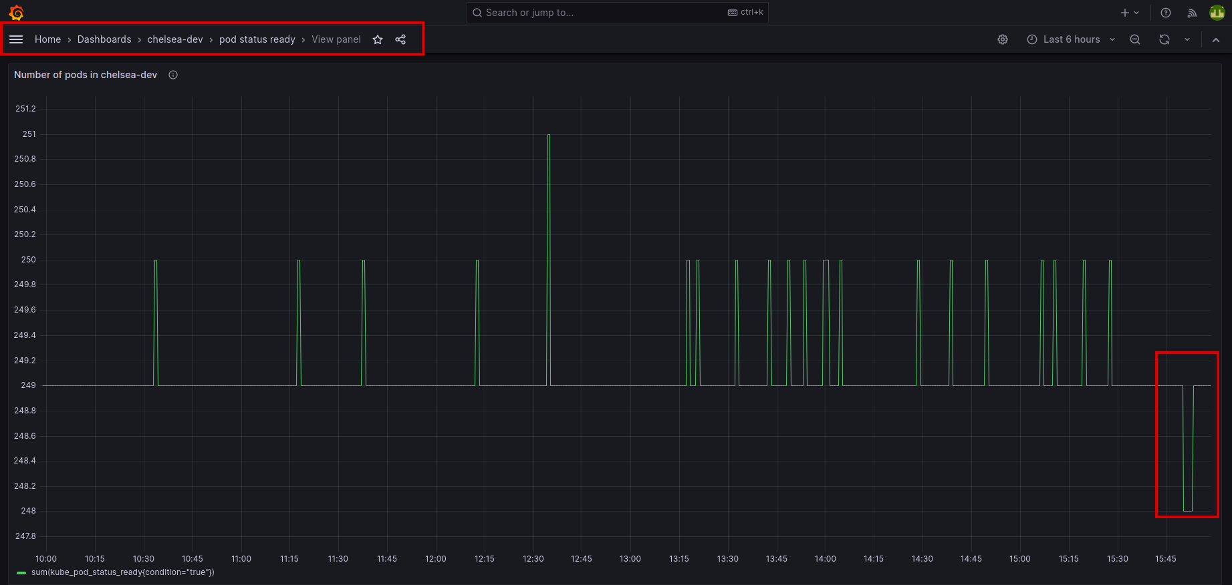This screenshot has width=1232, height=585.
Task: Expand the auto-refresh interval dropdown
Action: click(1187, 39)
